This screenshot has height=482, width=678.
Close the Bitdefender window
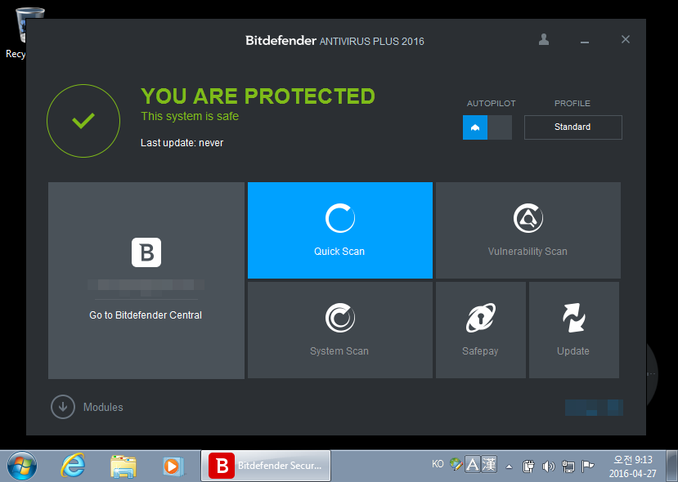tap(625, 39)
